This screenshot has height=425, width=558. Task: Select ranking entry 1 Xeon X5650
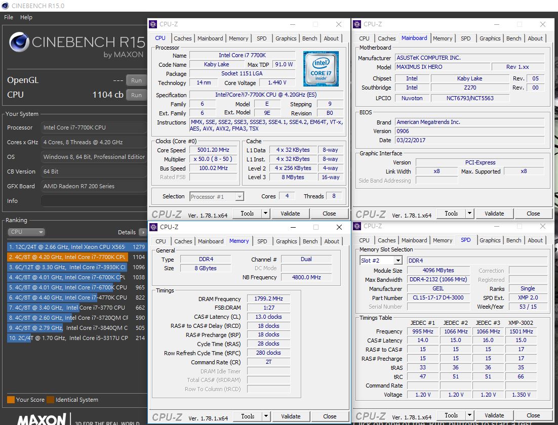point(76,247)
